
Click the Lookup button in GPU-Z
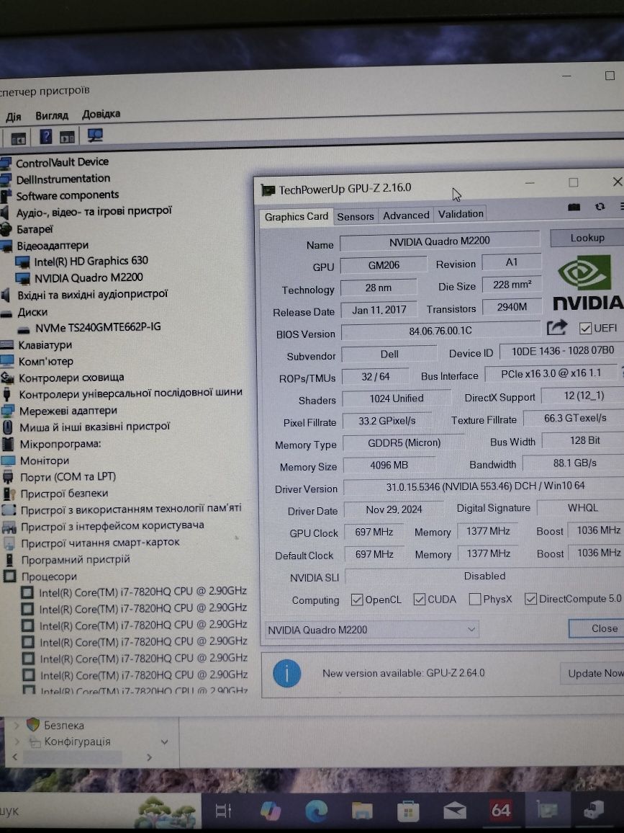(x=587, y=238)
